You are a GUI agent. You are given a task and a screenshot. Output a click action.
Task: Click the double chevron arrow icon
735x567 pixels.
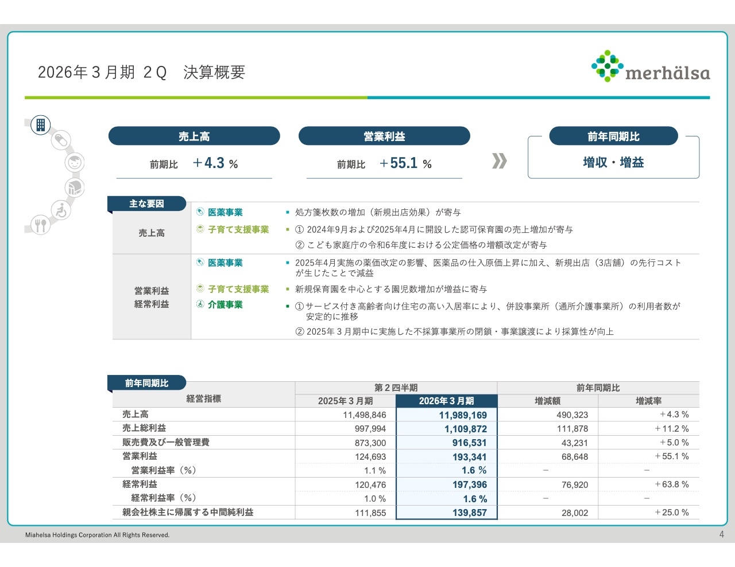click(x=499, y=161)
